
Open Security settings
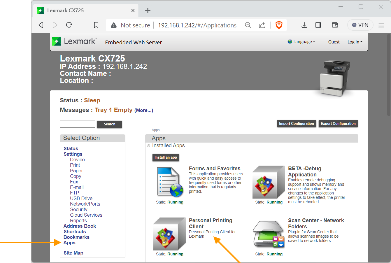78,210
